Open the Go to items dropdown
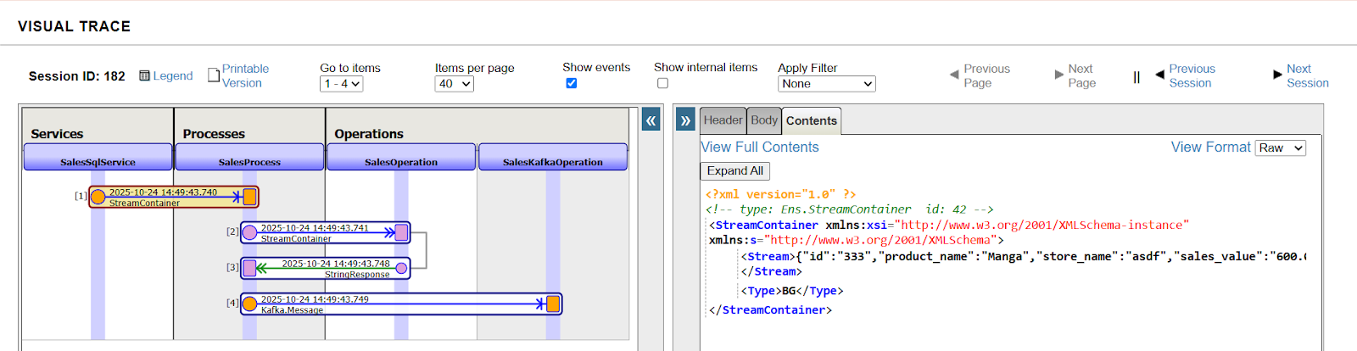 pos(342,84)
